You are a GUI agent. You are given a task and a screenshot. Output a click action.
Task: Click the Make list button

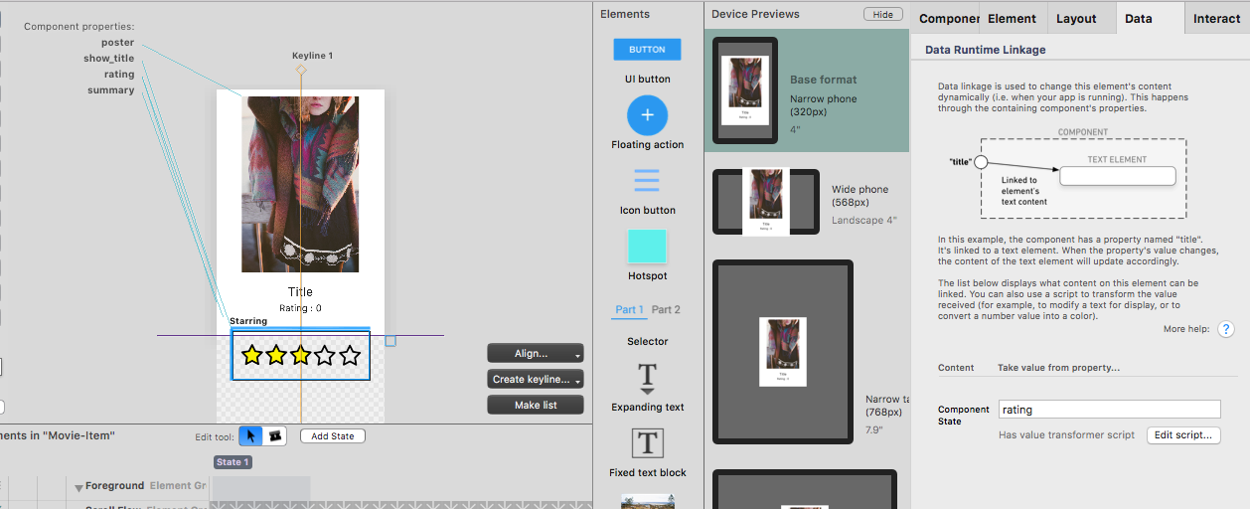tap(536, 405)
